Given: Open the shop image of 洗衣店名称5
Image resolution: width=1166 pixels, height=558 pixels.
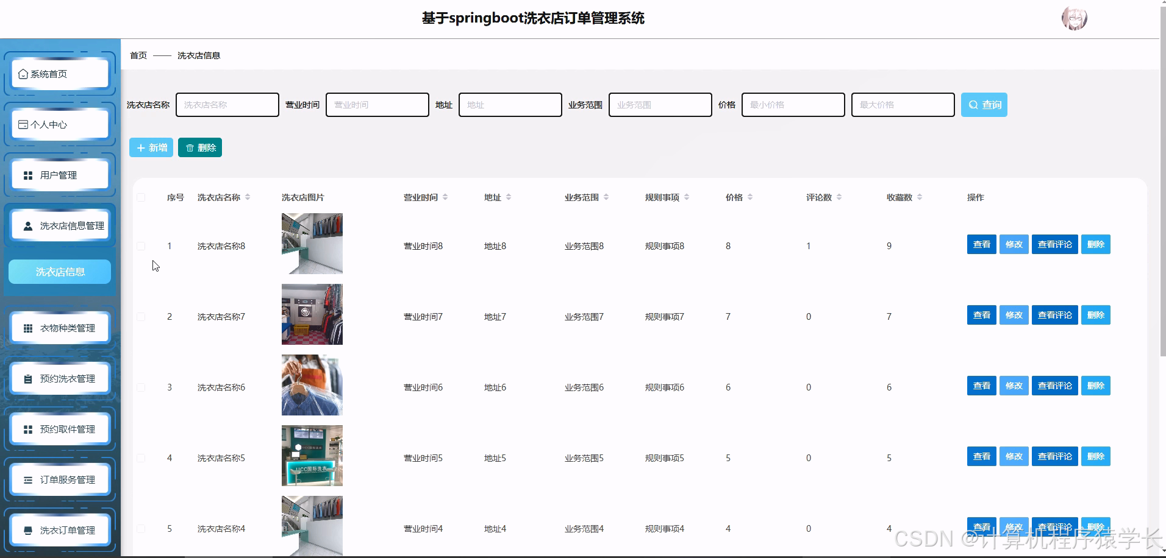Looking at the screenshot, I should [x=312, y=456].
